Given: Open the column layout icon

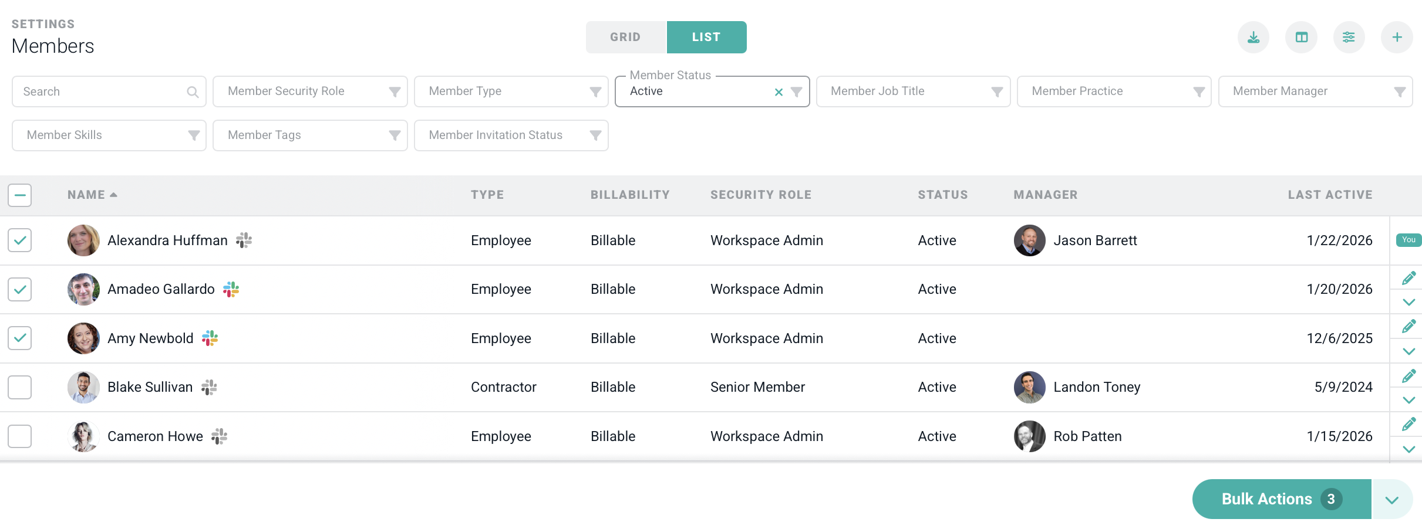Looking at the screenshot, I should tap(1301, 38).
